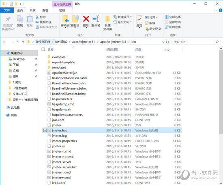This screenshot has height=185, width=223.
Task: Click the red Delete (删除) icon
Action: [86, 19]
